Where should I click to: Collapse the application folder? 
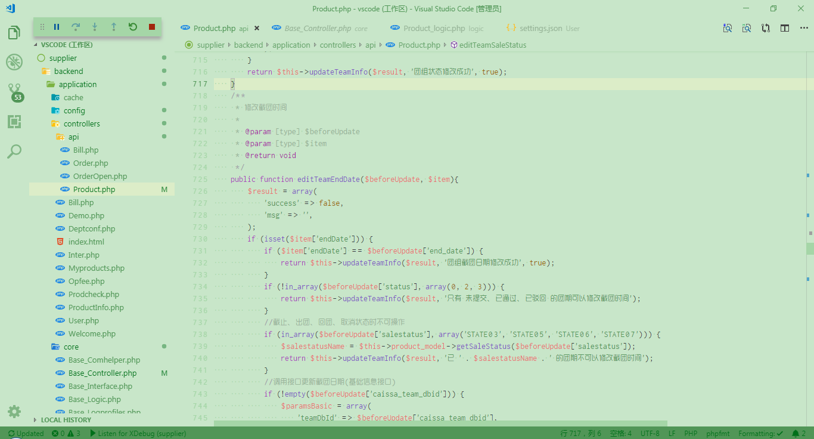click(77, 84)
